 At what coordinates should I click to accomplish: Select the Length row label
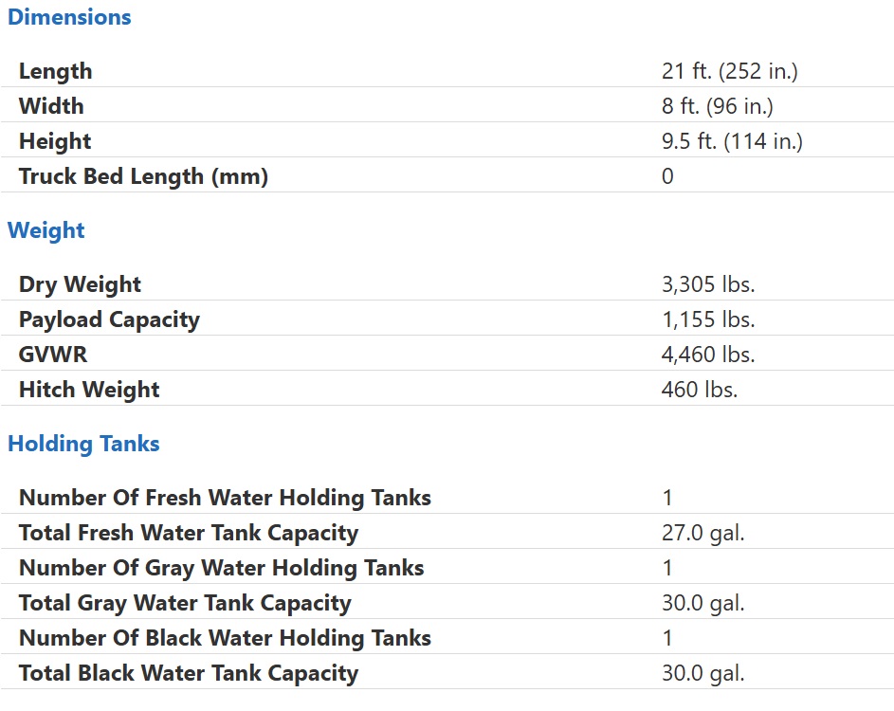coord(55,71)
